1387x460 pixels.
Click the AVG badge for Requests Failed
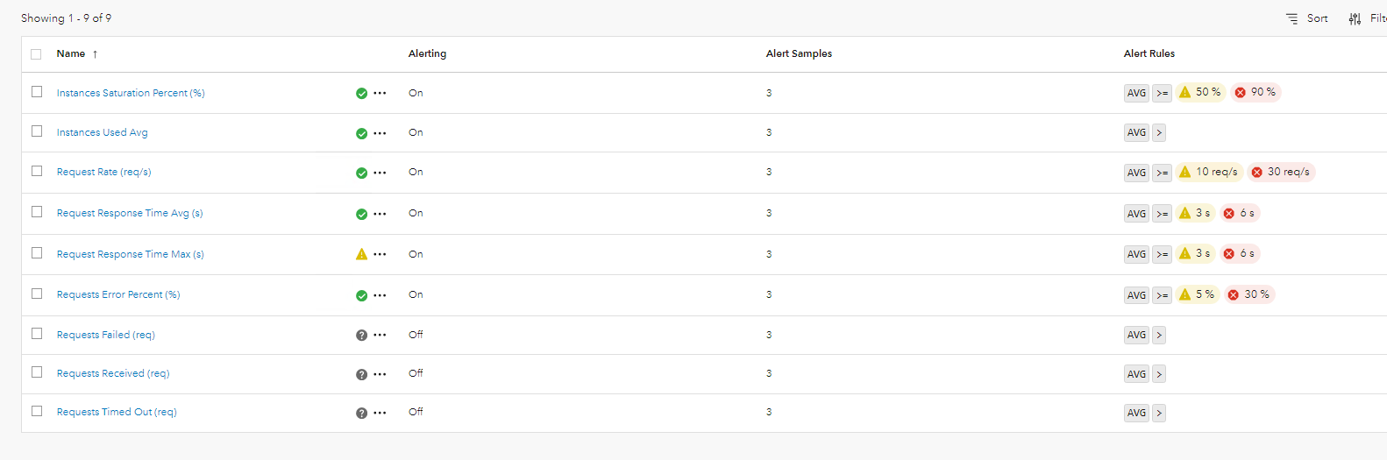(x=1136, y=335)
